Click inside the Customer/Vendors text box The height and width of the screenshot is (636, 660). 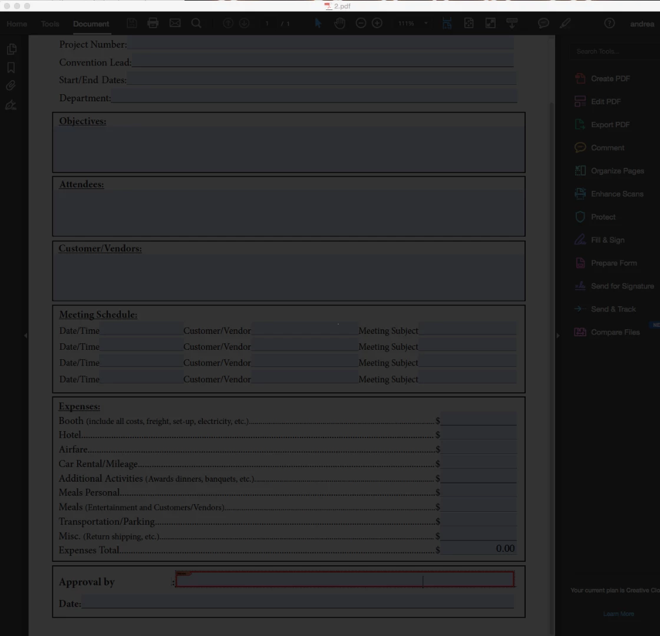(289, 276)
